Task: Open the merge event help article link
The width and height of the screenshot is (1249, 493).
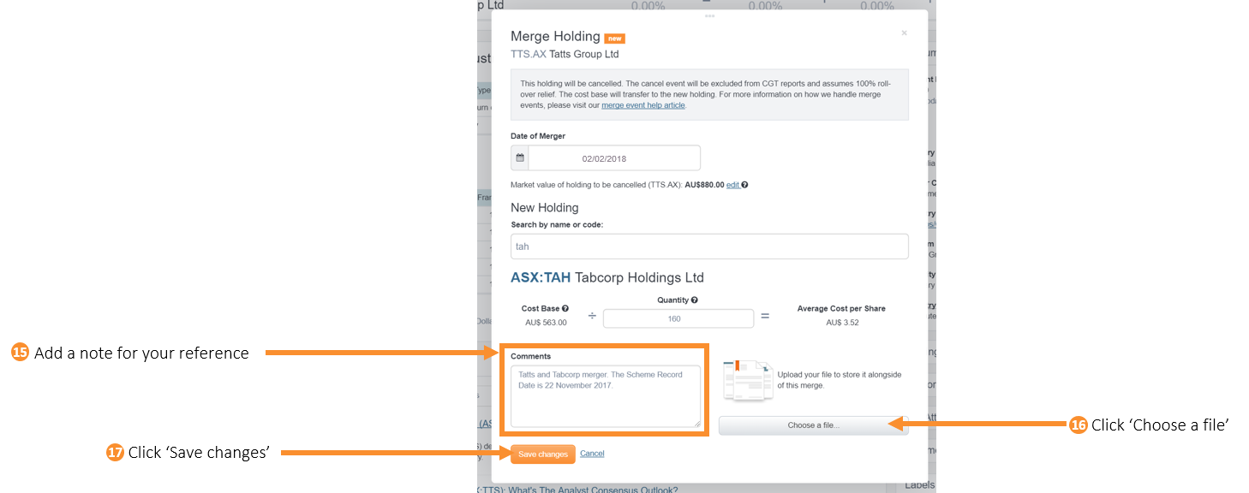Action: 643,105
